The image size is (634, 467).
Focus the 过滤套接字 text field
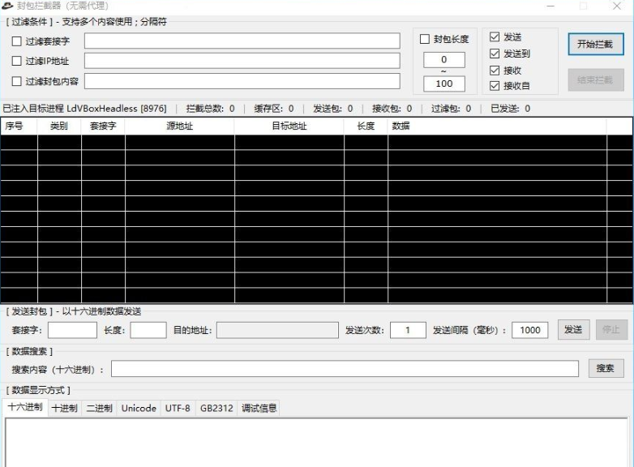tap(242, 41)
